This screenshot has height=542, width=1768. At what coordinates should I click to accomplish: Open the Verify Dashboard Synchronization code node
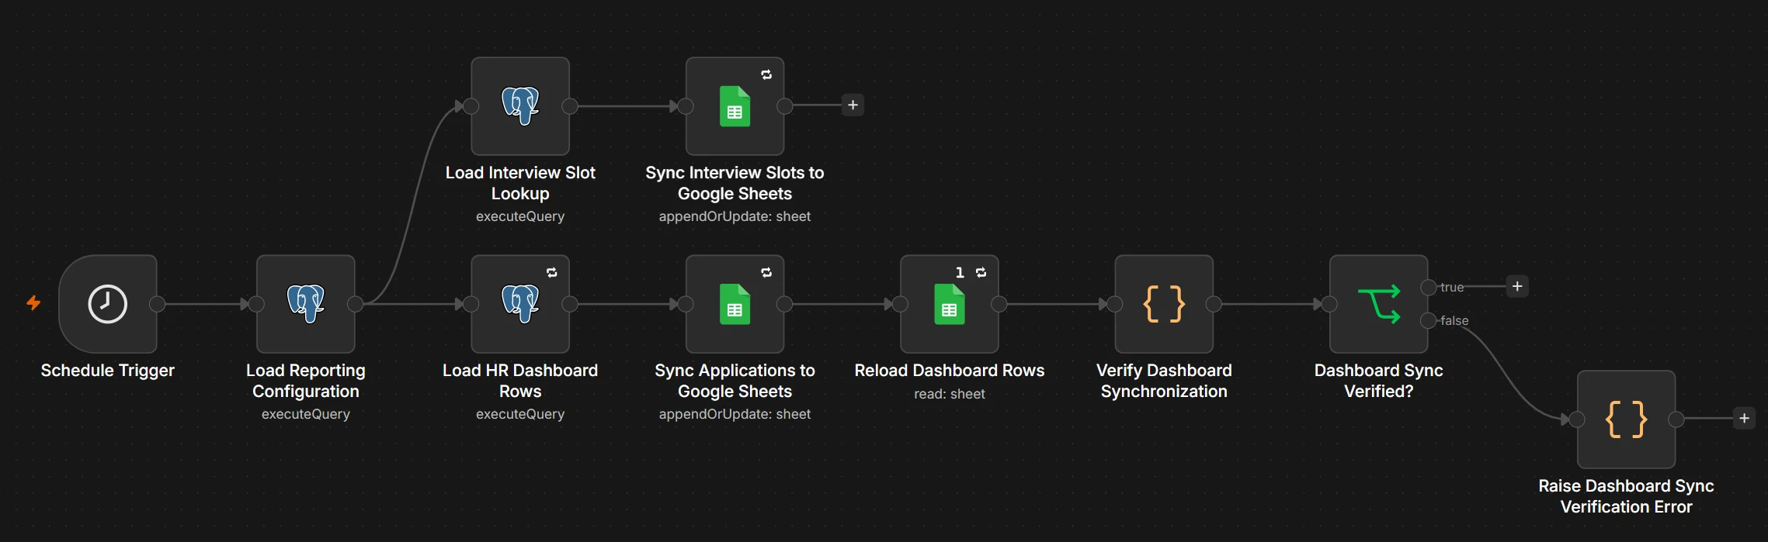pyautogui.click(x=1164, y=304)
